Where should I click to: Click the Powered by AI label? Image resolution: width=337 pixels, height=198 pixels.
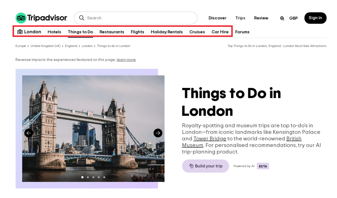[x=244, y=166]
